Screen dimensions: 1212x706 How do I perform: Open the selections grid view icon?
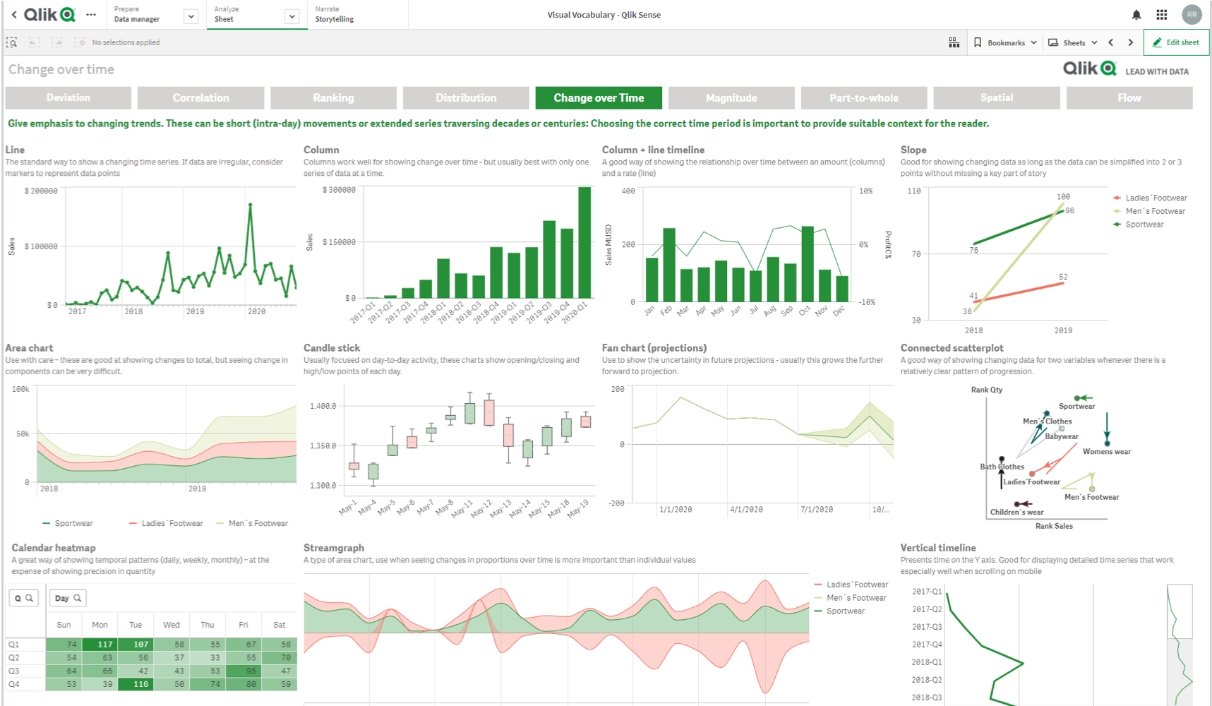[954, 42]
